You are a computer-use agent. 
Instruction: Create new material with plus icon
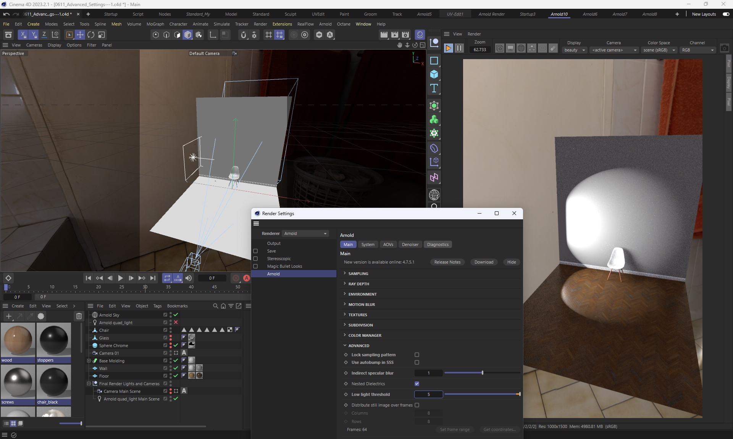coord(8,316)
